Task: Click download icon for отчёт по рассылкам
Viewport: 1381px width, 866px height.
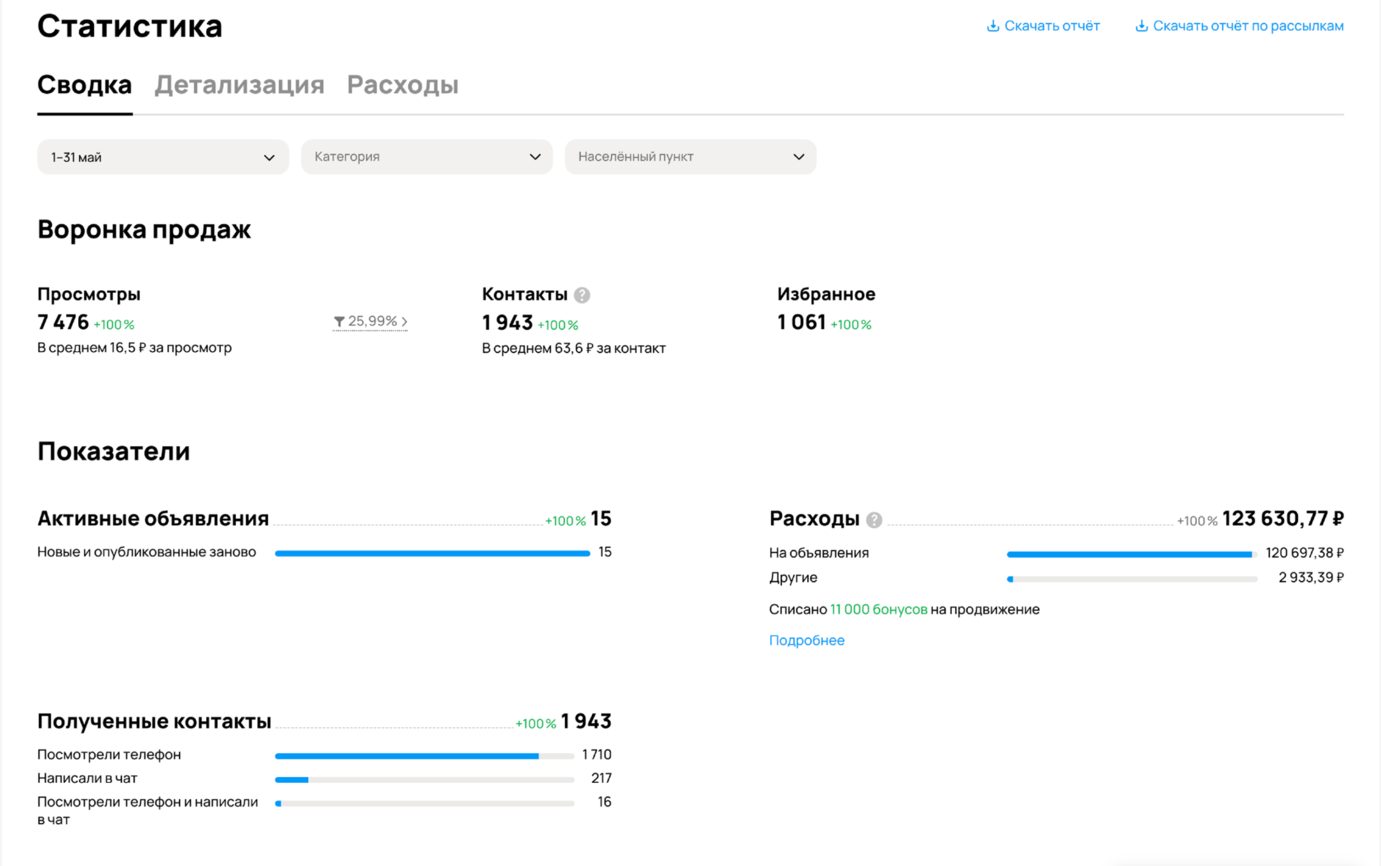Action: pos(1141,26)
